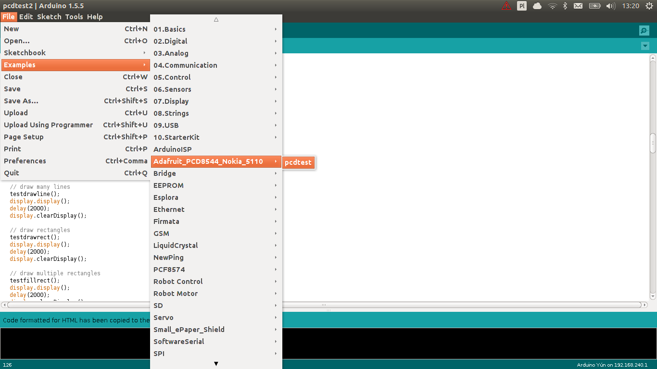Expand the NewPing examples submenu
This screenshot has height=369, width=657.
(216, 258)
